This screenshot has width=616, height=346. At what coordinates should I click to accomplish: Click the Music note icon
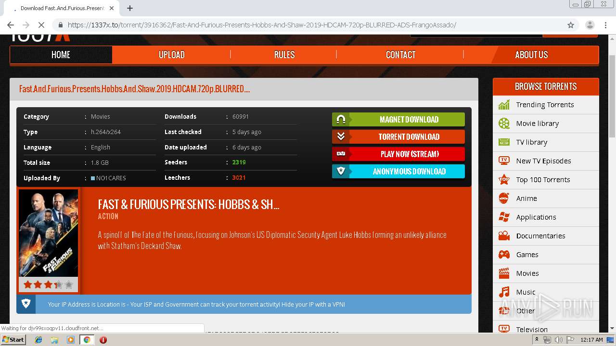coord(504,292)
